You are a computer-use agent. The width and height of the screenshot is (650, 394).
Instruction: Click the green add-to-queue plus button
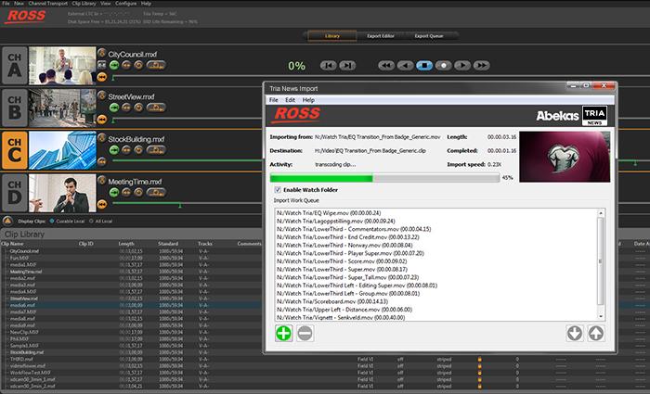click(x=283, y=334)
